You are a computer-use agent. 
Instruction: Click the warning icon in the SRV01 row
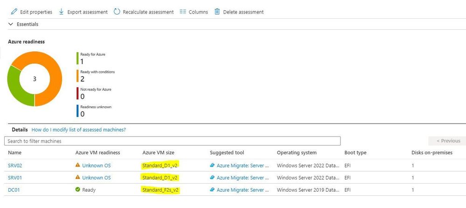(78, 177)
